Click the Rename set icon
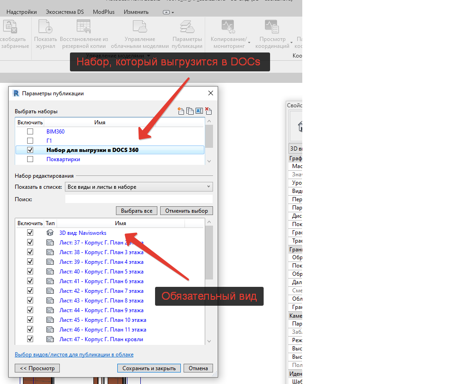Screen dimensions: 467x384 pyautogui.click(x=199, y=111)
